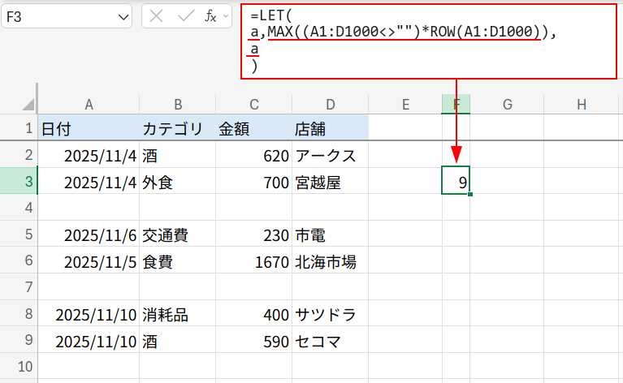Open the small dropdown beside fx
623x383 pixels.
coord(226,16)
